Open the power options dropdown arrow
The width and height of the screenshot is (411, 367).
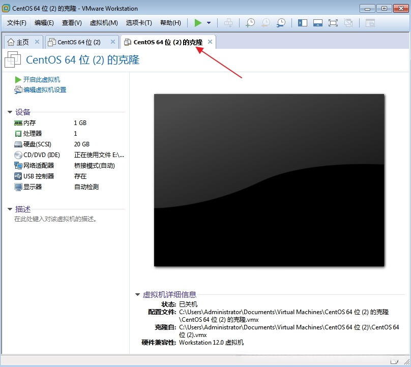(x=209, y=23)
